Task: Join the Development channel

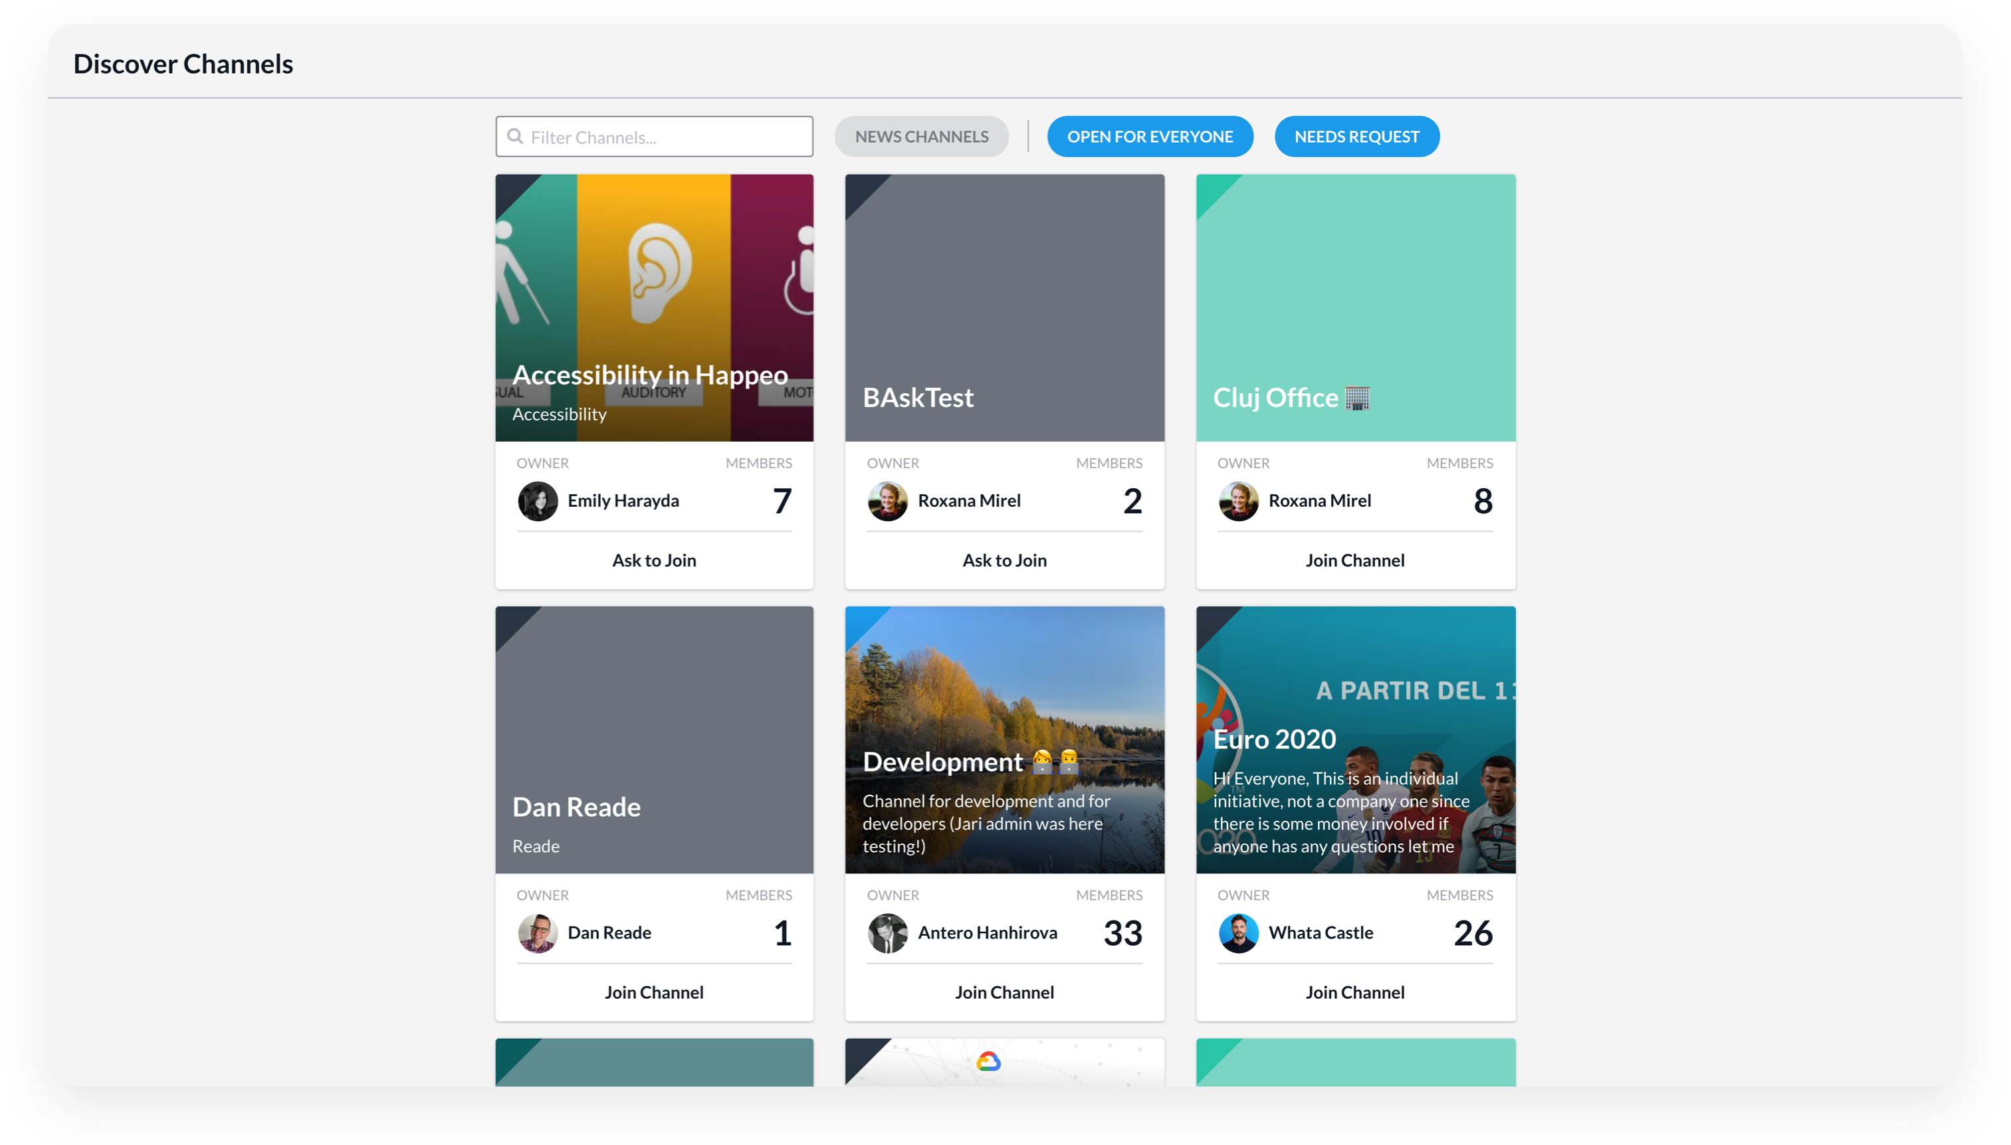Action: 1004,992
